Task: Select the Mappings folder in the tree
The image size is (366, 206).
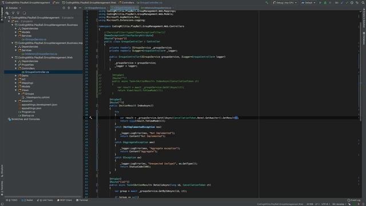Action: coord(27,83)
